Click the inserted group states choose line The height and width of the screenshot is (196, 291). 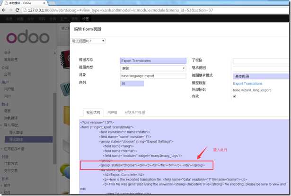[x=152, y=165]
